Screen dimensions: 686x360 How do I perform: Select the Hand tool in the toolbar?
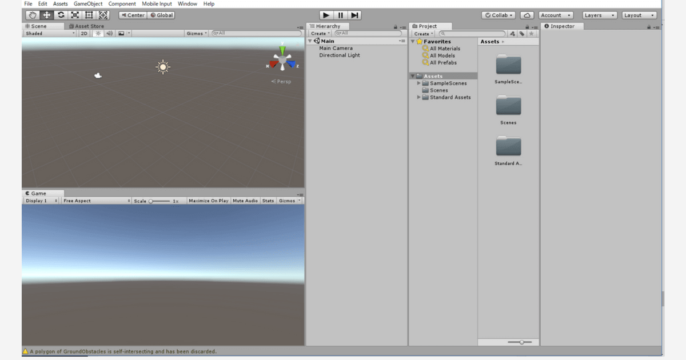[32, 15]
